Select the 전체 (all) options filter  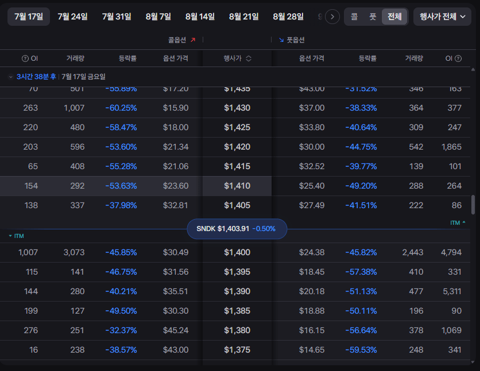coord(394,17)
